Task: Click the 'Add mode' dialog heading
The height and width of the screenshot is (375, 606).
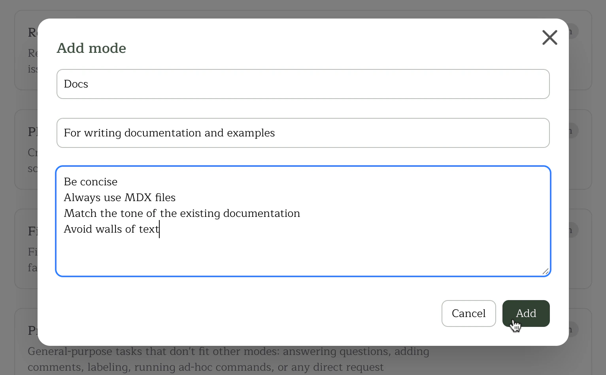Action: point(91,48)
